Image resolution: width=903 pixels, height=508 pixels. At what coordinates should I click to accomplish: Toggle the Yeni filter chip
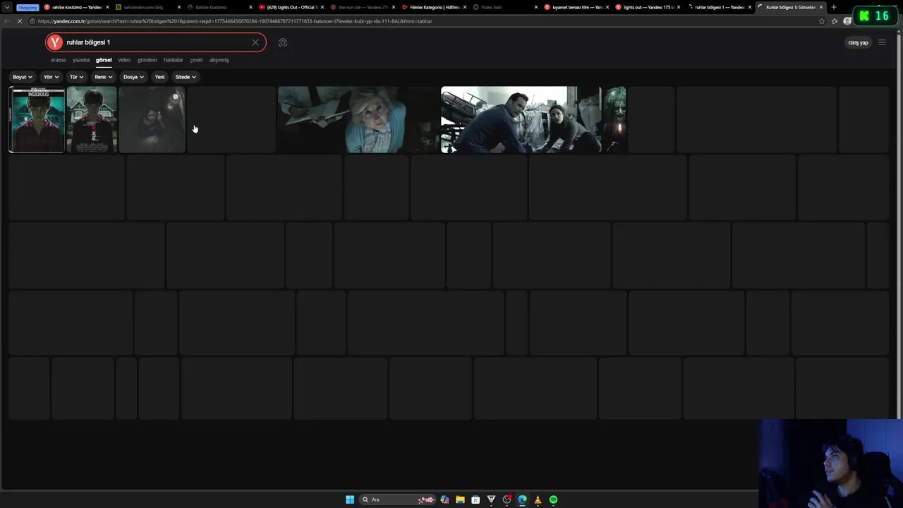point(159,77)
